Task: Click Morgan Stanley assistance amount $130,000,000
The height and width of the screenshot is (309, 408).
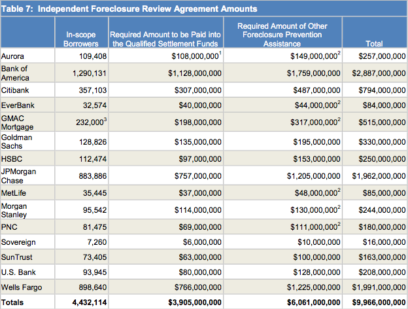Action: [315, 209]
